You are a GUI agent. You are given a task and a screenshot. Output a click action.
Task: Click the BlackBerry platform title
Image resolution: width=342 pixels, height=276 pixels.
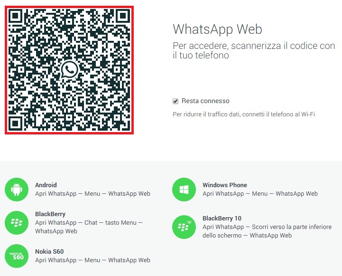pyautogui.click(x=50, y=214)
